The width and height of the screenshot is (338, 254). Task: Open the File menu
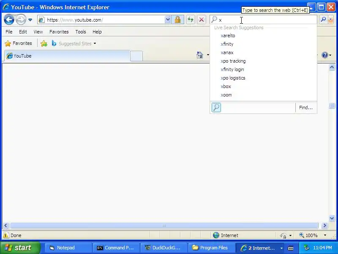point(9,32)
